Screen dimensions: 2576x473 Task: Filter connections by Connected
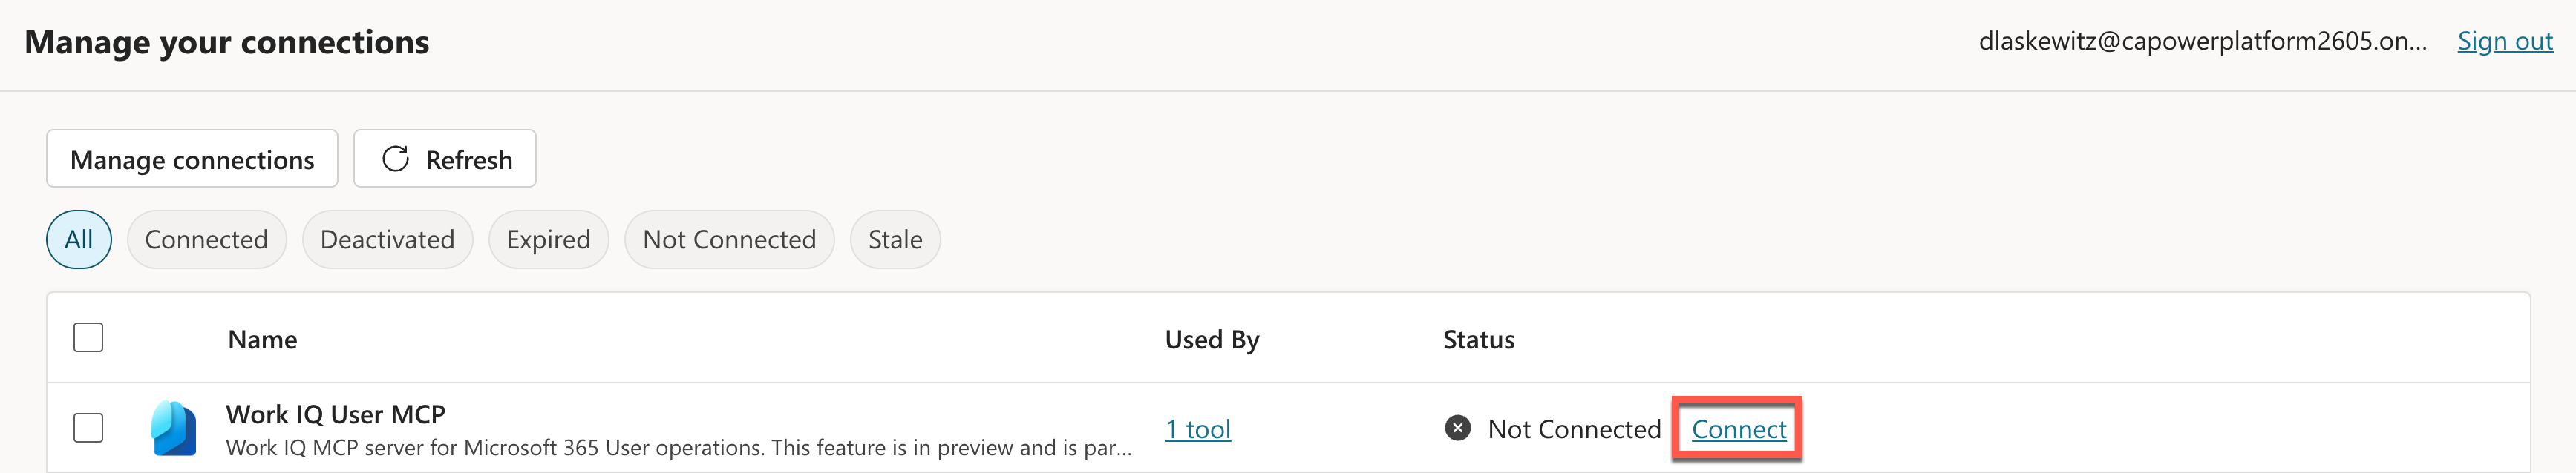coord(206,239)
